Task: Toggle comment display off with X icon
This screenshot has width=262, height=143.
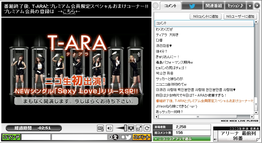Action: (x=131, y=128)
